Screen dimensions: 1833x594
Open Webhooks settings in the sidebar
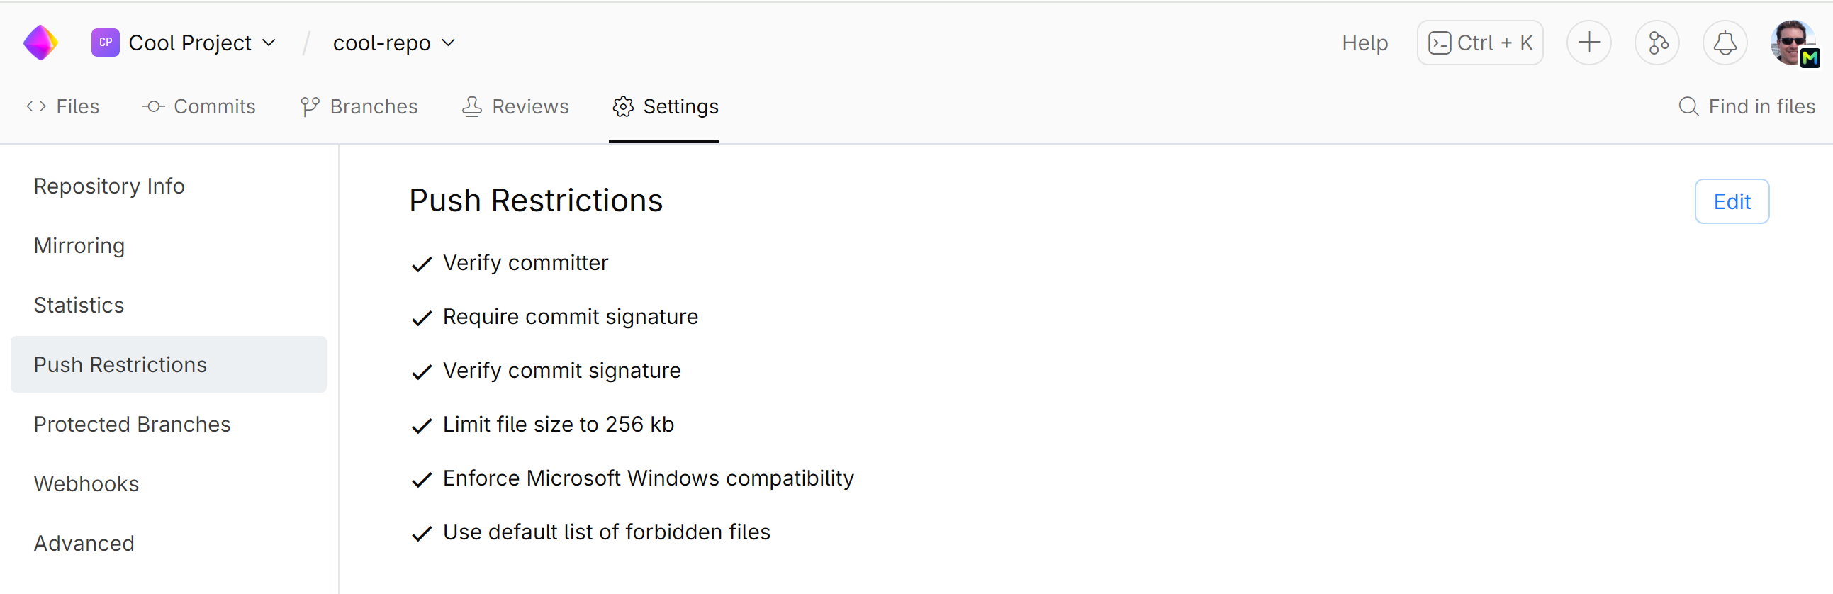pyautogui.click(x=86, y=483)
